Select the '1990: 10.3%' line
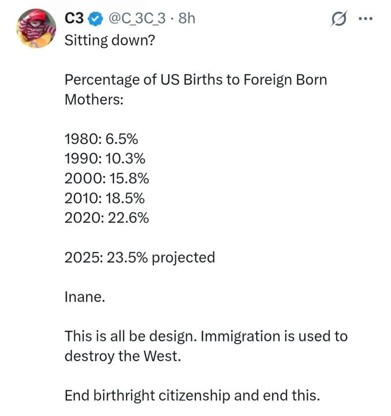391x416 pixels. coord(105,158)
